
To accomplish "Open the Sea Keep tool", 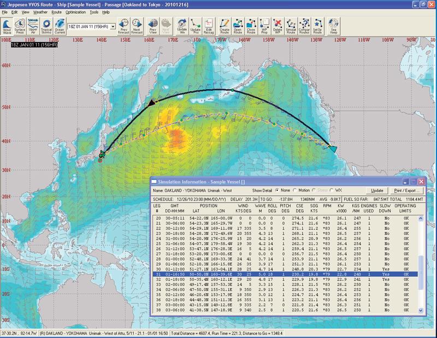I will 333,27.
